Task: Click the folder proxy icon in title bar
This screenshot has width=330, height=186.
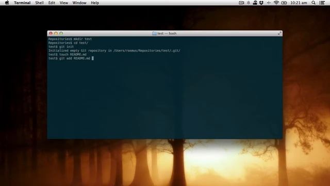Action: tap(154, 33)
